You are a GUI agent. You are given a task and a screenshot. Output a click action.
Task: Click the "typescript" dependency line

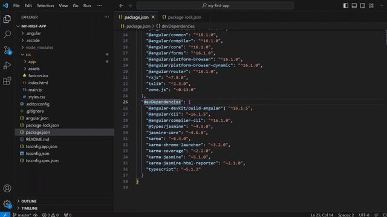coord(174,169)
